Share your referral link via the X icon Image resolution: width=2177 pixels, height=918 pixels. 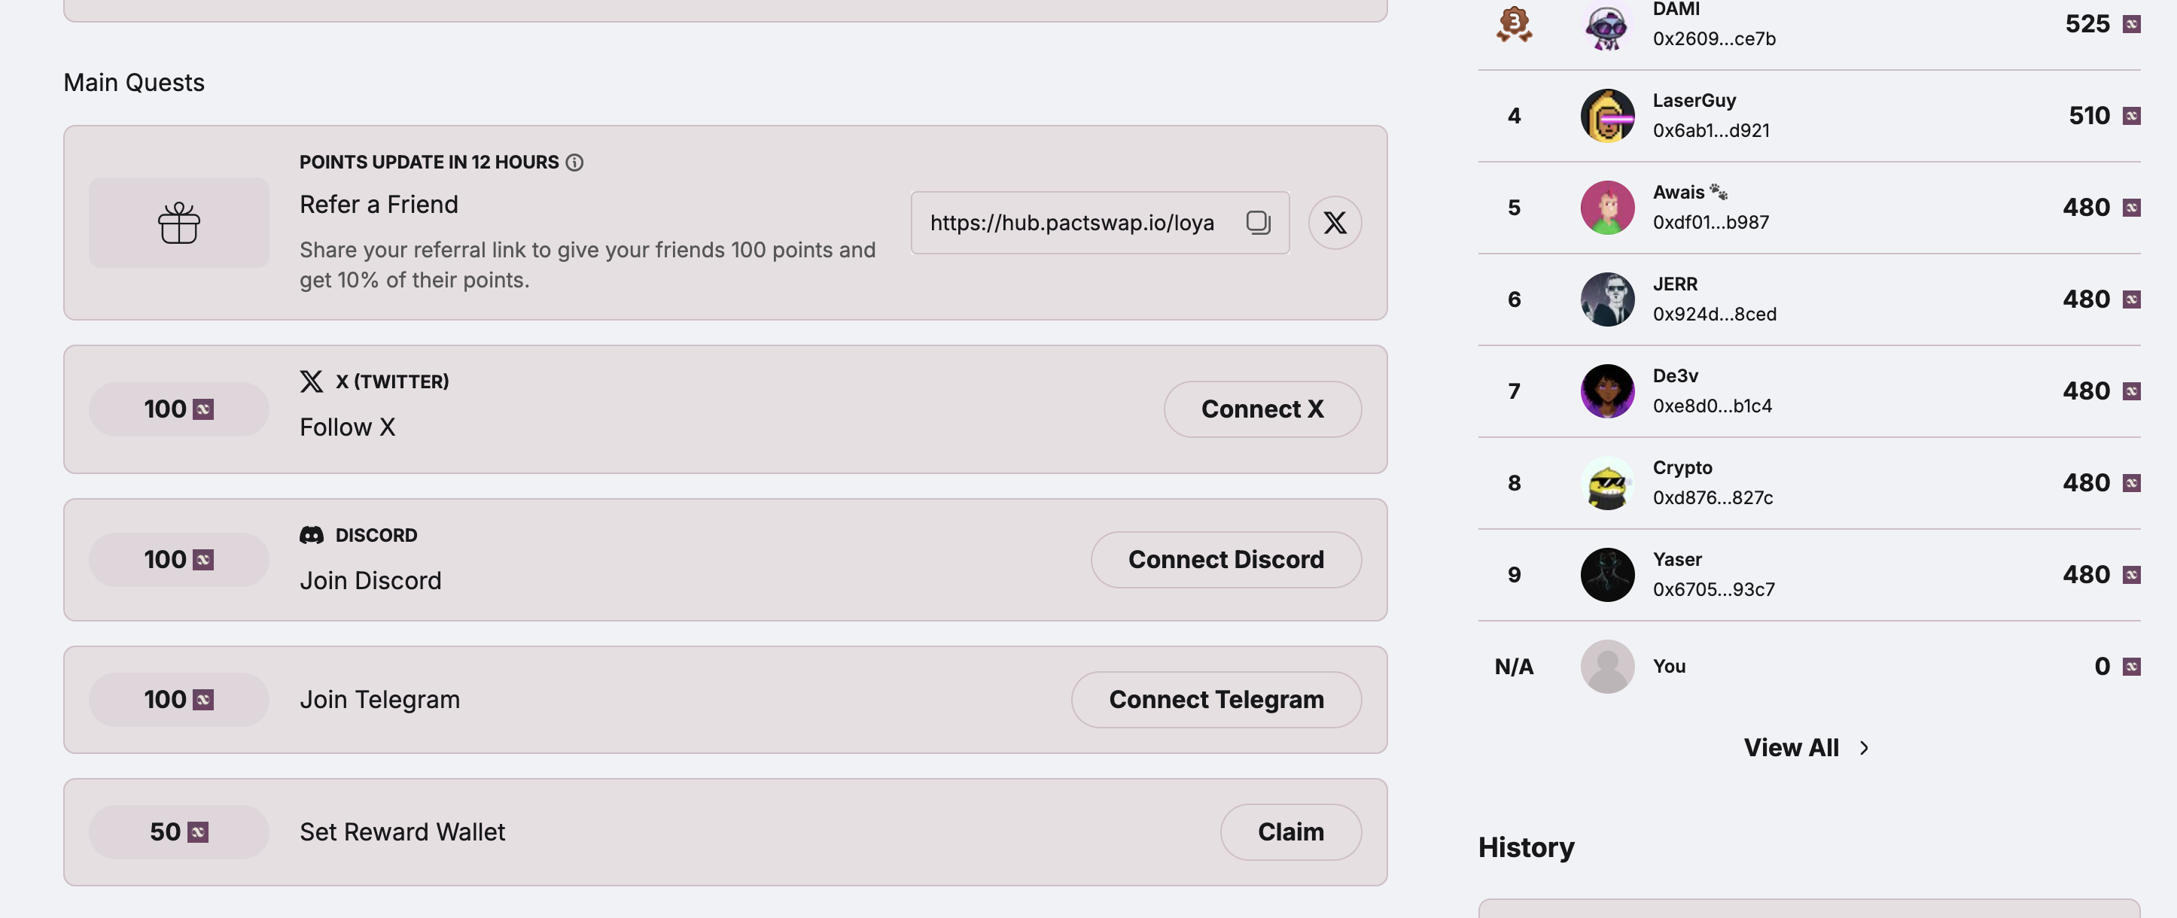click(1335, 222)
